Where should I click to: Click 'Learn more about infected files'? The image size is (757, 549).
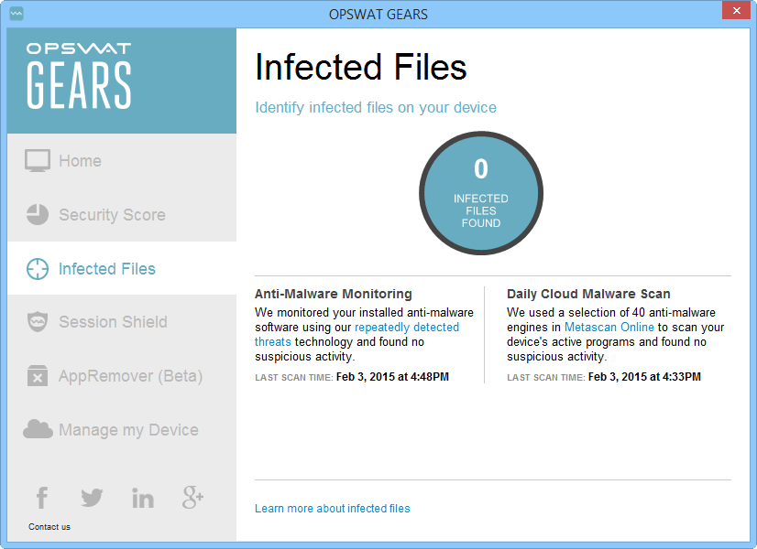pos(332,509)
